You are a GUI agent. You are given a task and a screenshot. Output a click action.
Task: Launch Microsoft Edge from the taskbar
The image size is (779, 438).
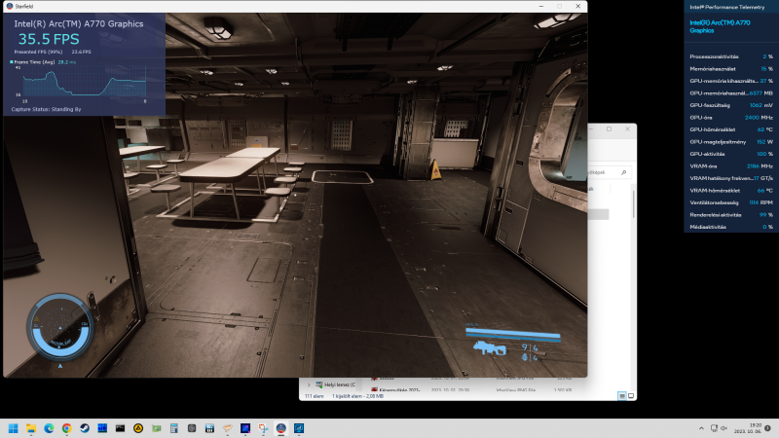pyautogui.click(x=49, y=428)
